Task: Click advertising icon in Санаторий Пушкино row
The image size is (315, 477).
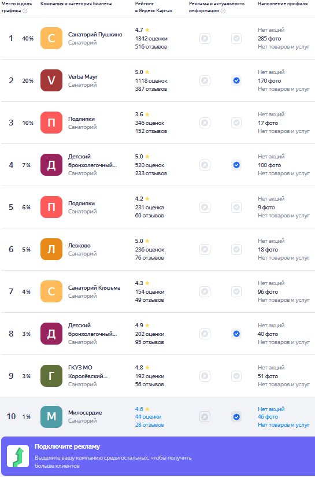Action: [x=205, y=39]
